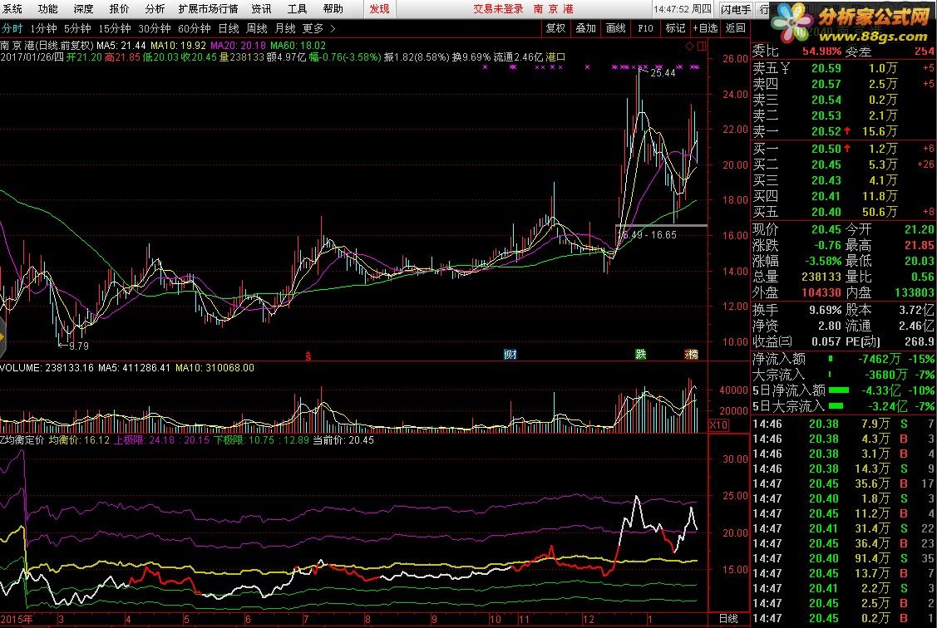The image size is (937, 628).
Task: Click the 均衡价: 16.12 indicator label
Action: point(80,440)
